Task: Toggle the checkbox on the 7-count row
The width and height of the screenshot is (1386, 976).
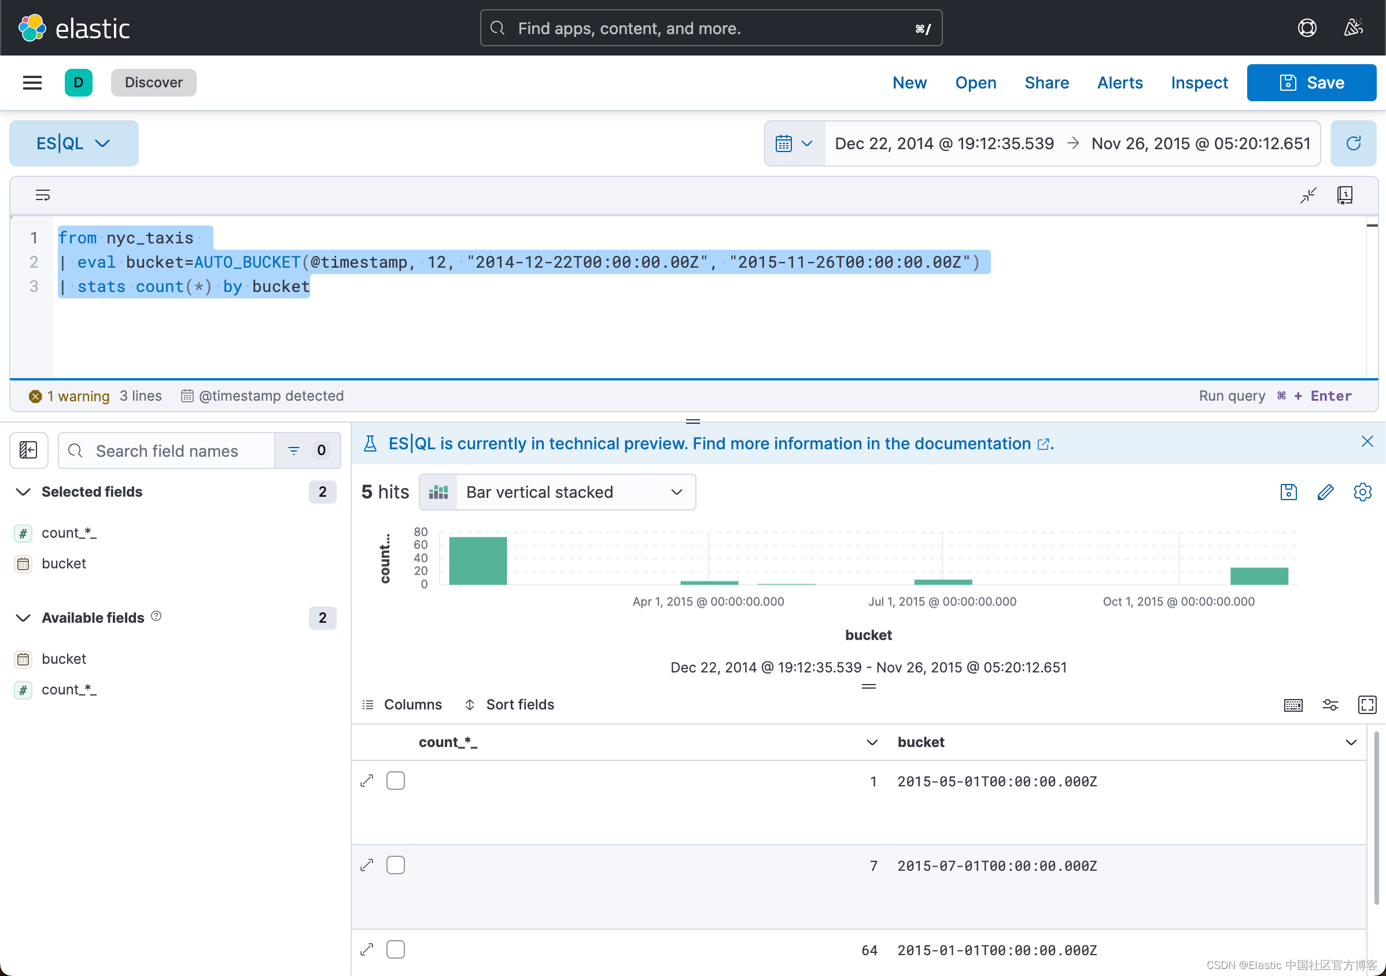Action: [x=396, y=864]
